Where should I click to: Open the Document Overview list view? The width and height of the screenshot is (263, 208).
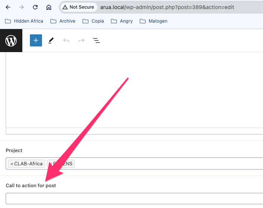[96, 40]
